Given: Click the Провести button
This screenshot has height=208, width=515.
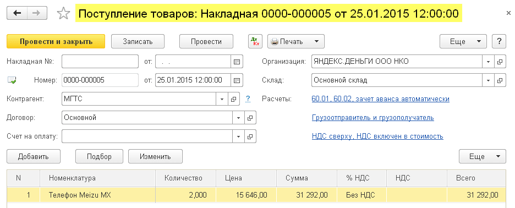Looking at the screenshot, I should [x=206, y=41].
